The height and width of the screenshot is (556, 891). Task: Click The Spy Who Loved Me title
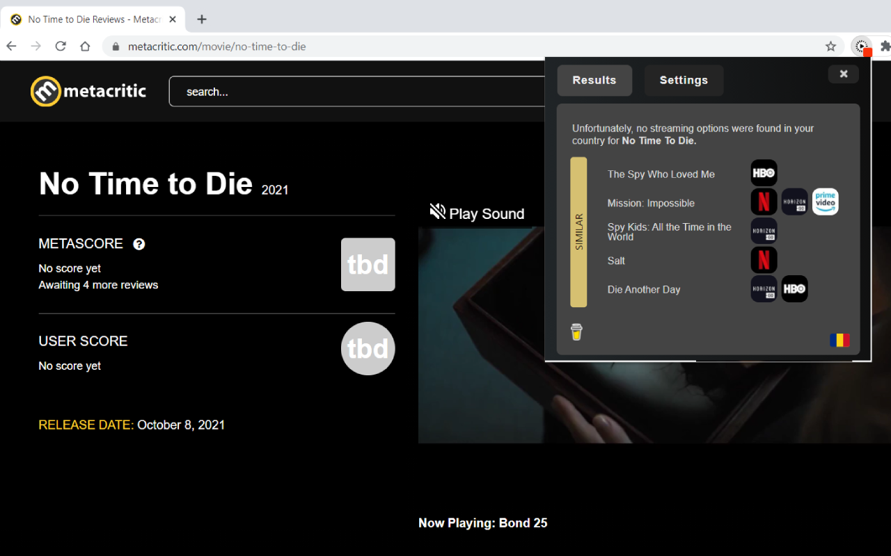click(661, 174)
